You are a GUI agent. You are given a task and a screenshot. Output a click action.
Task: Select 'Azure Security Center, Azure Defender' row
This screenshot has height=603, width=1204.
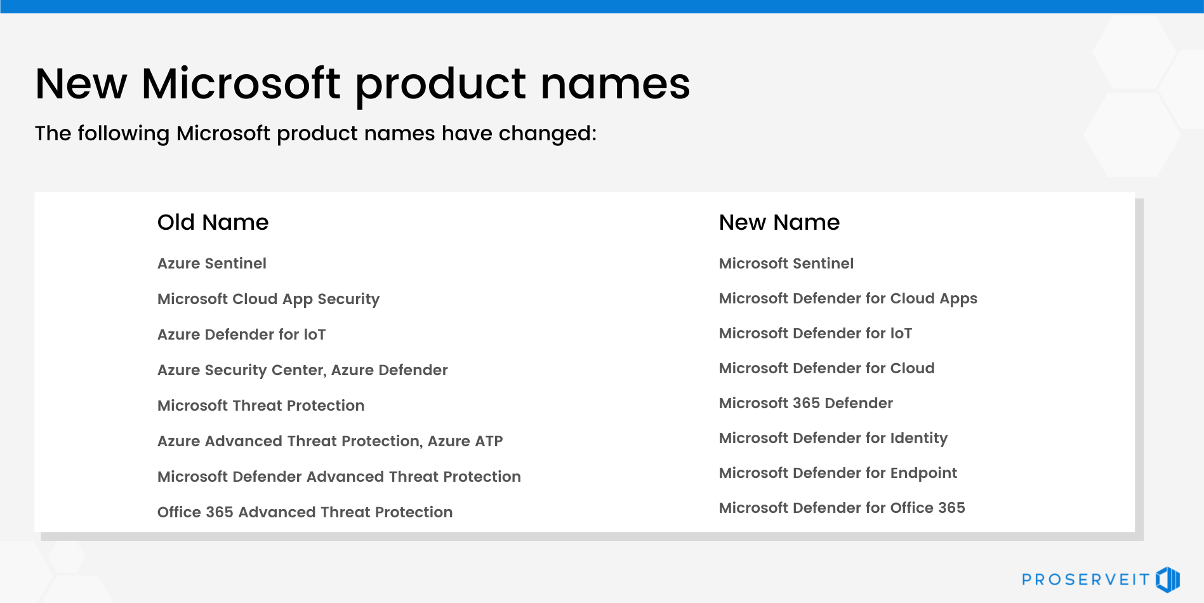pyautogui.click(x=302, y=370)
